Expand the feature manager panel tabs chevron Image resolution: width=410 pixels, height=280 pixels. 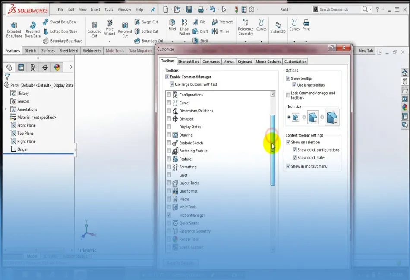tap(71, 67)
